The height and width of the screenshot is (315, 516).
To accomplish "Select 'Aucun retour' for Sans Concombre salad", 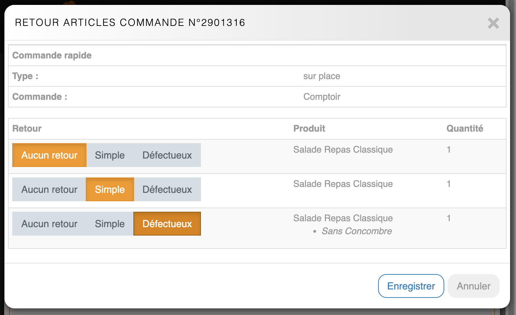I will point(49,224).
